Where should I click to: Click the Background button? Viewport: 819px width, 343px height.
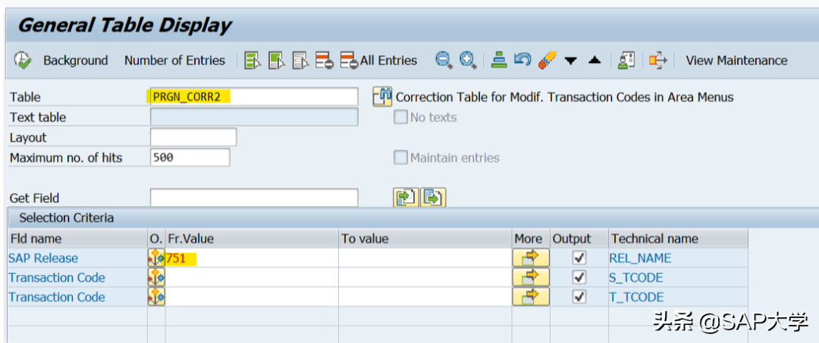[x=75, y=61]
